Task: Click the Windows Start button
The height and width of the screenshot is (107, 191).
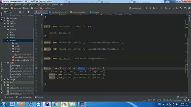Action: coord(4,104)
